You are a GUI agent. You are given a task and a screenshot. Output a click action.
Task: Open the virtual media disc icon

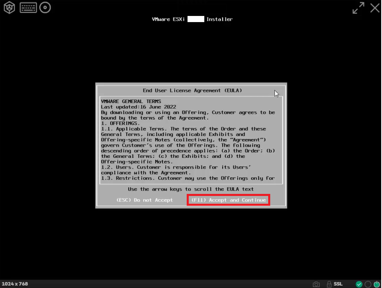(x=45, y=7)
